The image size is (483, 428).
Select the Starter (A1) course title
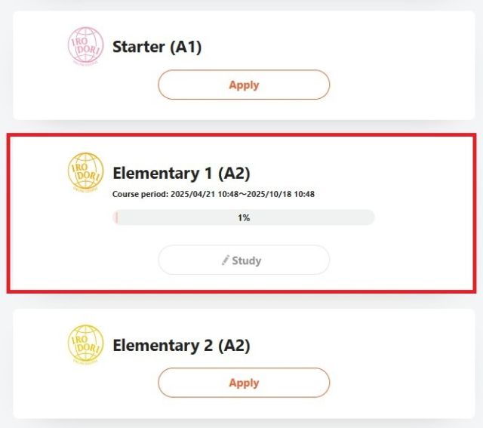tap(157, 47)
